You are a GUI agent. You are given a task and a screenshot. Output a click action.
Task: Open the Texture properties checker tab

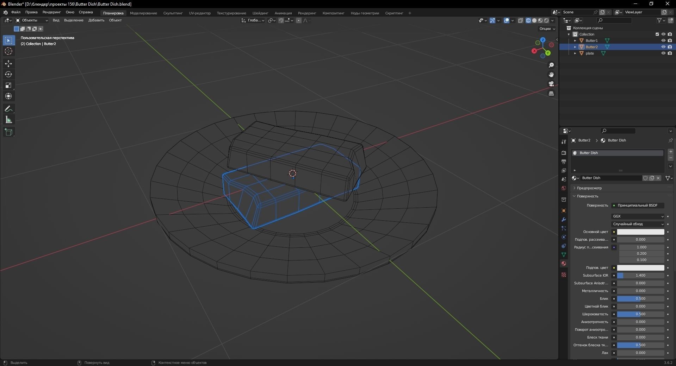[x=564, y=274]
